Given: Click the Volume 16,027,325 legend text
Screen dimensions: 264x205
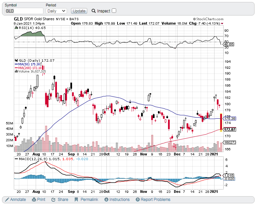Looking at the screenshot, I should click(32, 71).
